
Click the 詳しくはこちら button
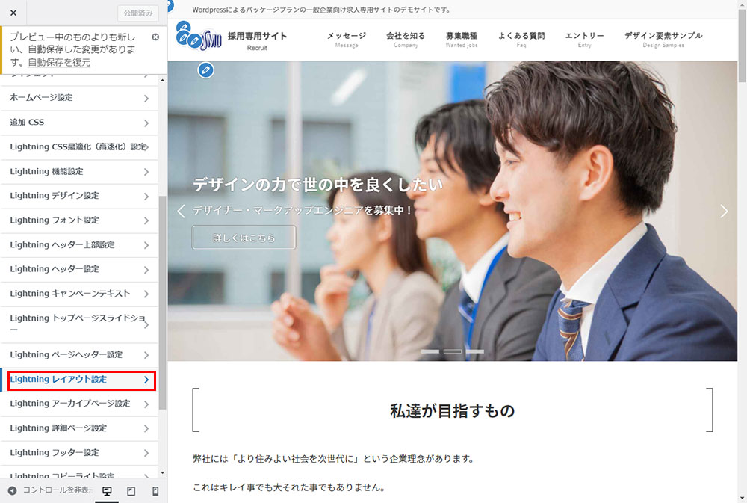244,238
